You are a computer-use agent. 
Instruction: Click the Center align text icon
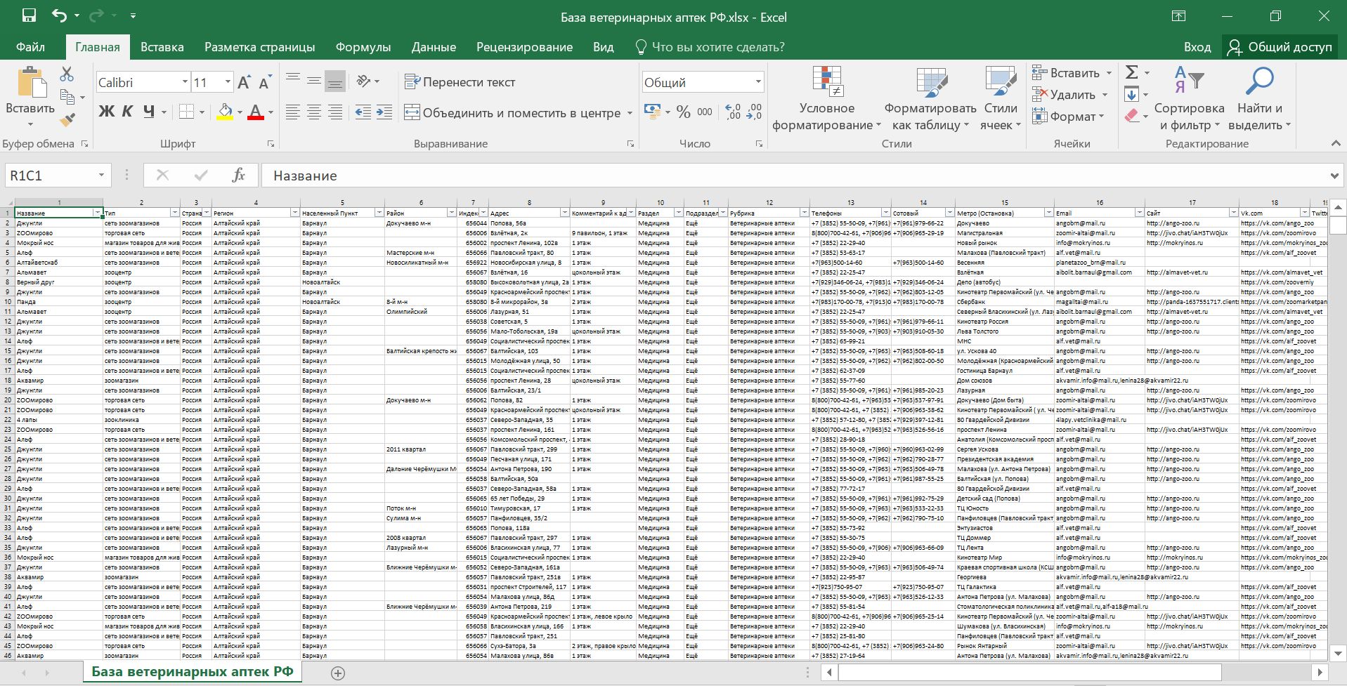click(x=314, y=112)
